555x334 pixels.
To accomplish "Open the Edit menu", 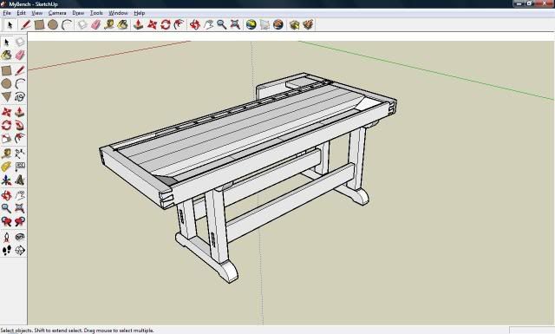I will click(21, 13).
